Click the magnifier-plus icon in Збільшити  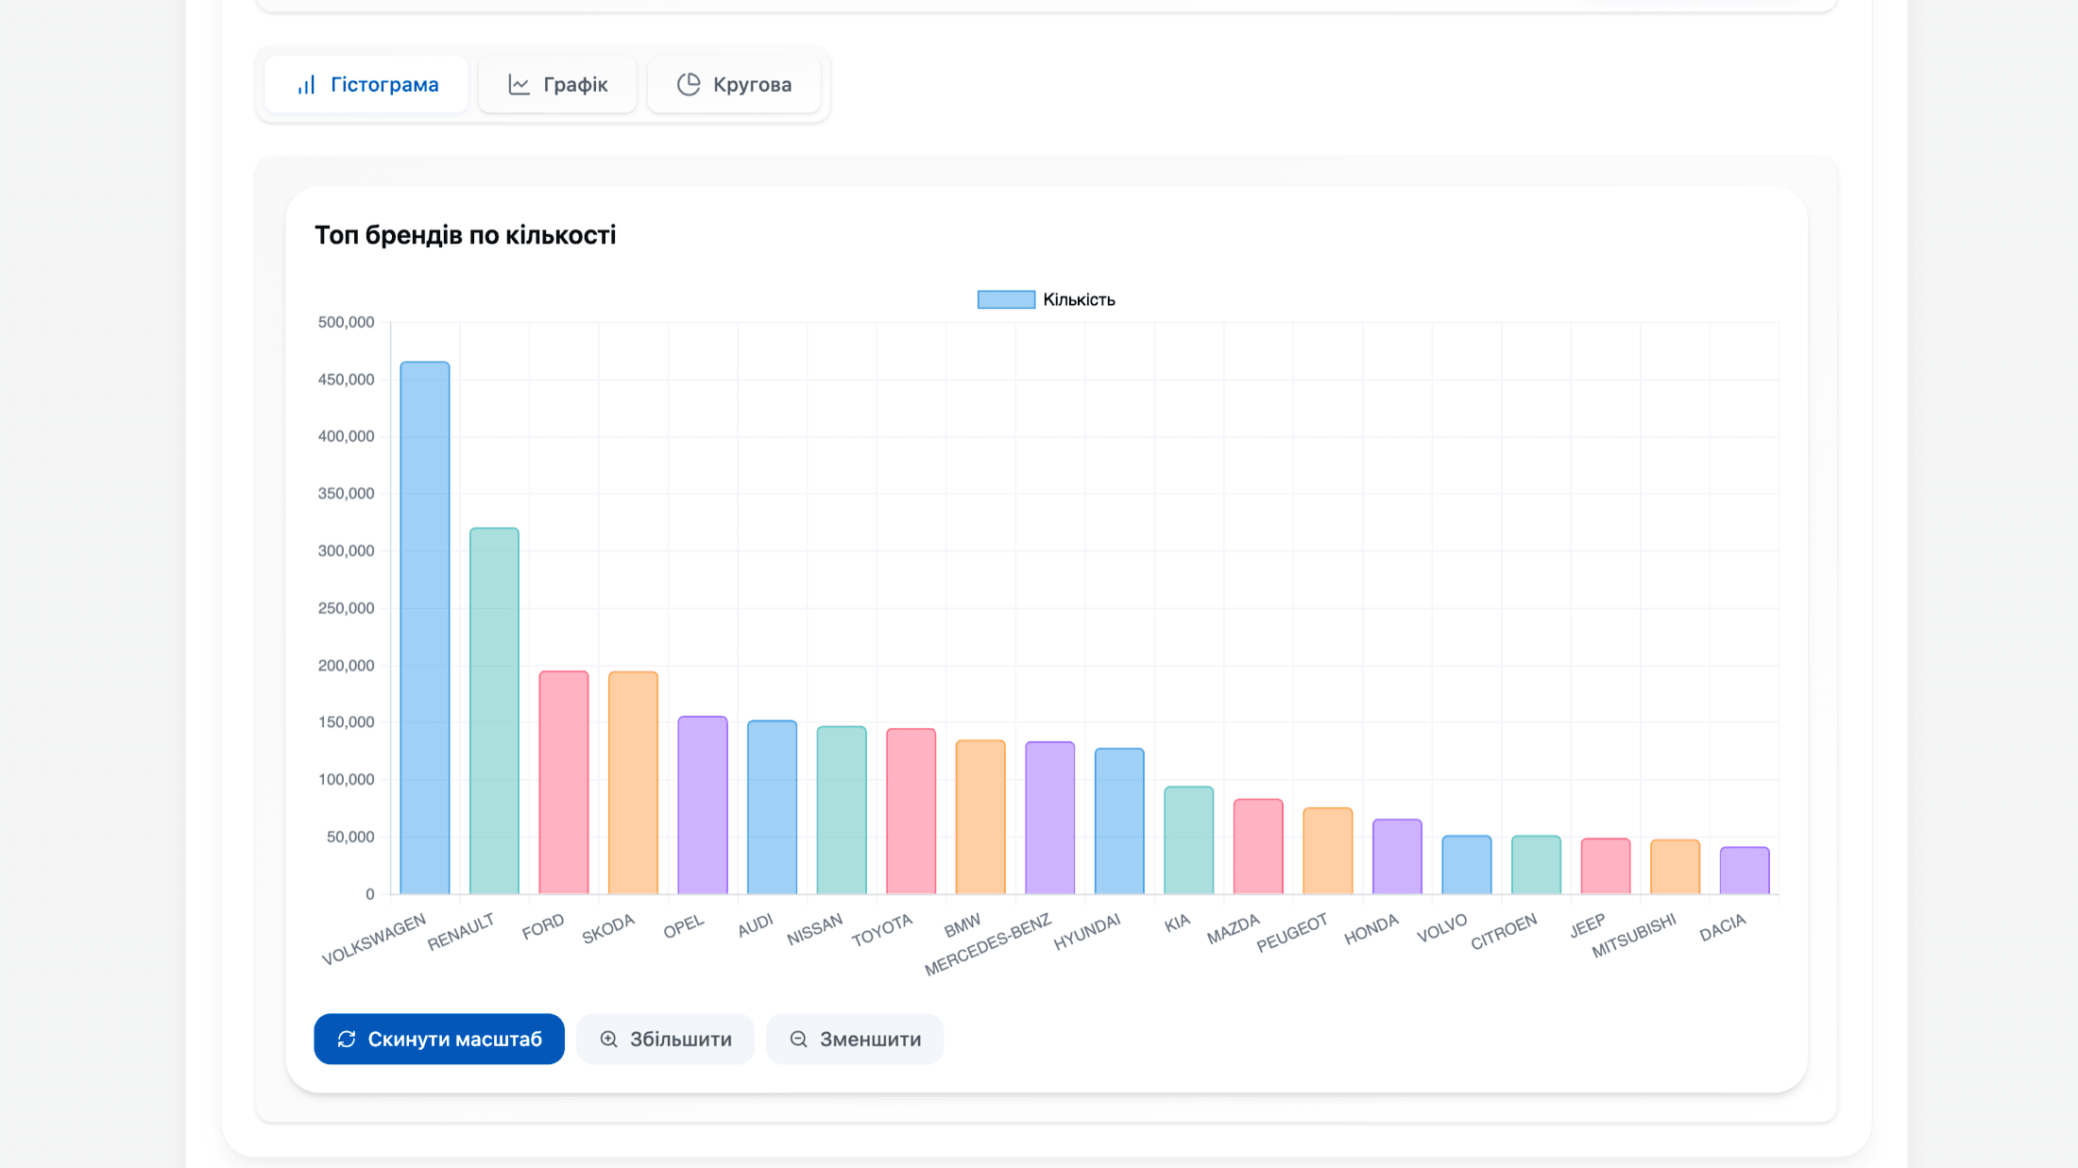click(608, 1039)
